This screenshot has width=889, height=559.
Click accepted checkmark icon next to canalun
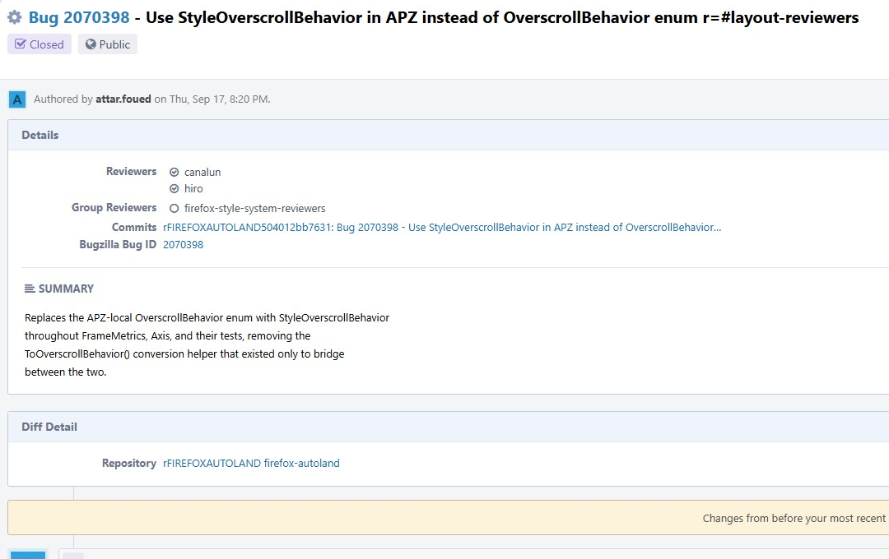pyautogui.click(x=174, y=172)
